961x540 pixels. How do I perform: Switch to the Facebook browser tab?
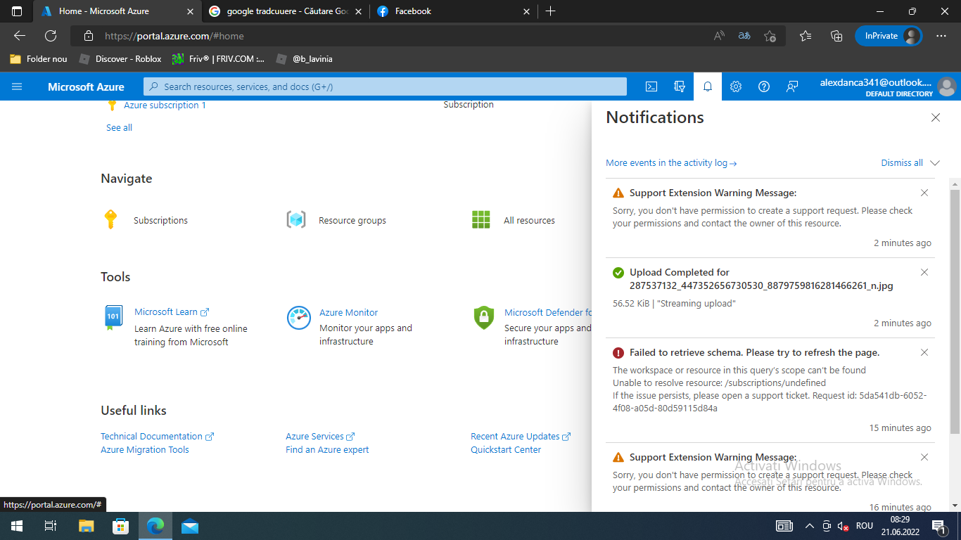point(455,11)
